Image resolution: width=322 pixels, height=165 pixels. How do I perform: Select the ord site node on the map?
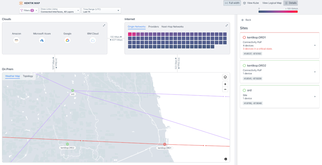pos(73,90)
